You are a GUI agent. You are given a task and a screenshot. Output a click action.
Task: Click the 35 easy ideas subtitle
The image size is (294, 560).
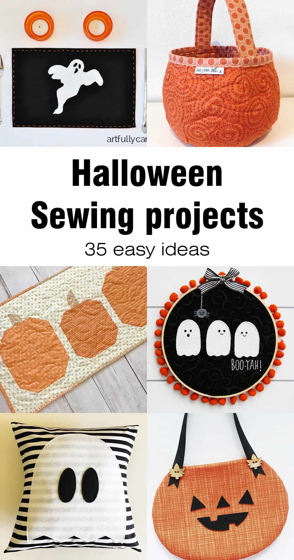147,249
